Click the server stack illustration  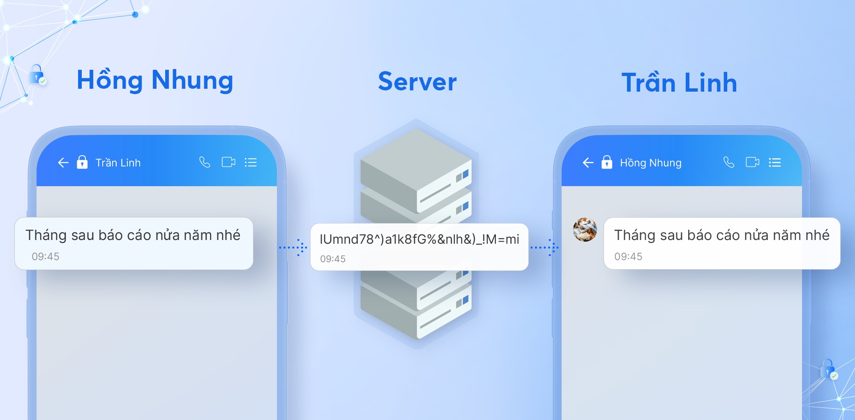(x=416, y=177)
